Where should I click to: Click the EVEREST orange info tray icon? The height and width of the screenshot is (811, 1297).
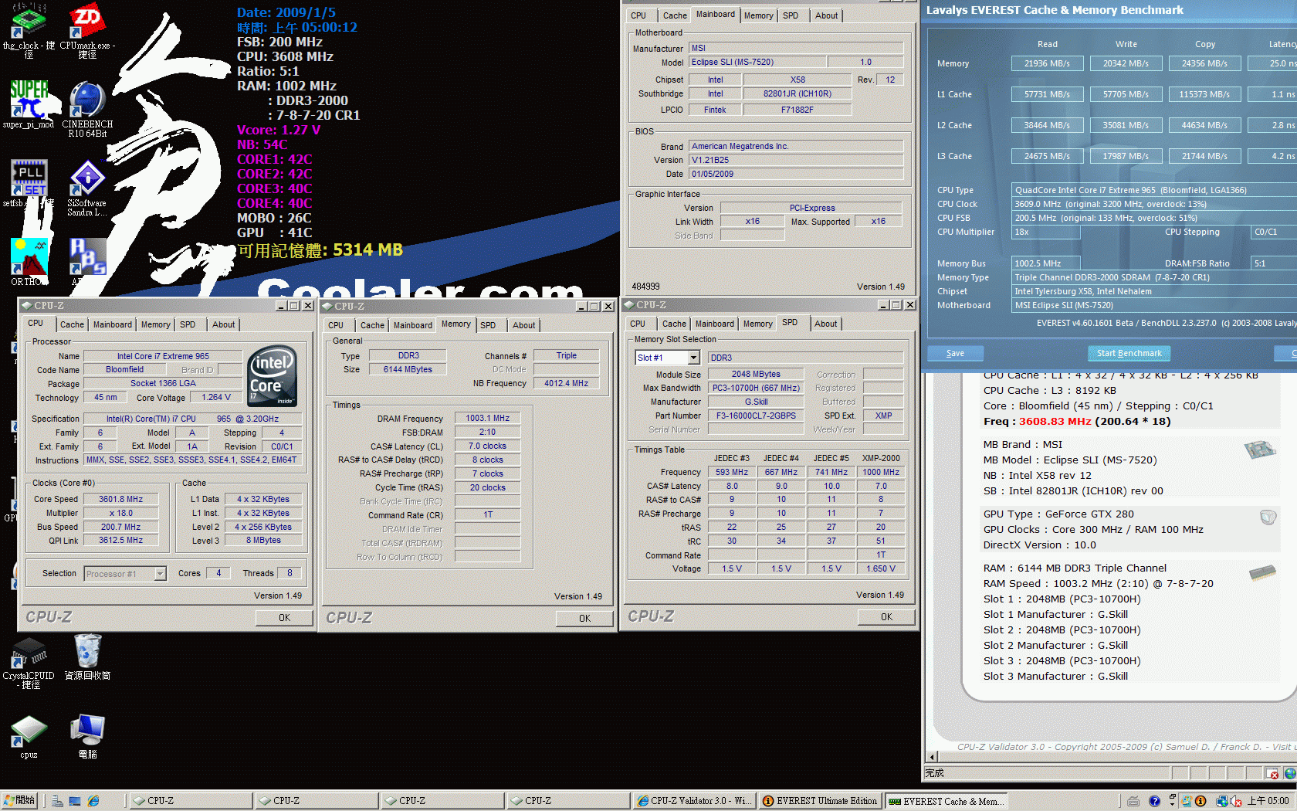tap(1200, 801)
